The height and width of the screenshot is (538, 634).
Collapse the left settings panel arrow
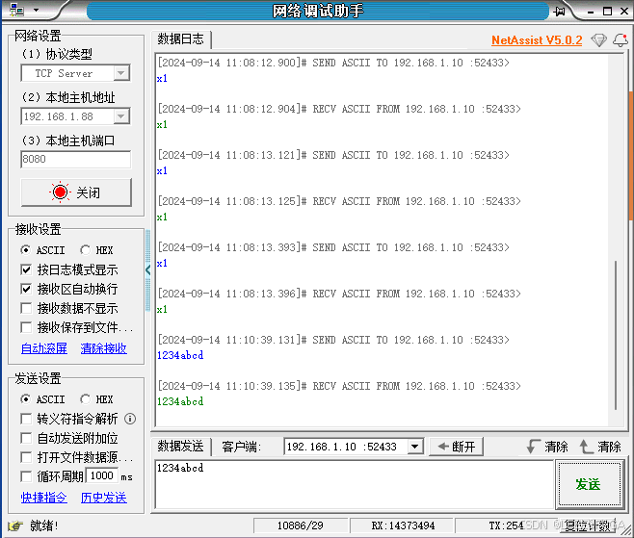coord(147,269)
